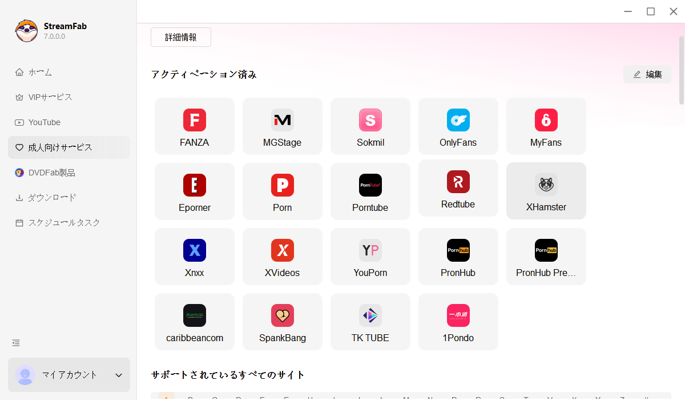Select the PronHub Premium tile
This screenshot has width=685, height=400.
pyautogui.click(x=546, y=256)
